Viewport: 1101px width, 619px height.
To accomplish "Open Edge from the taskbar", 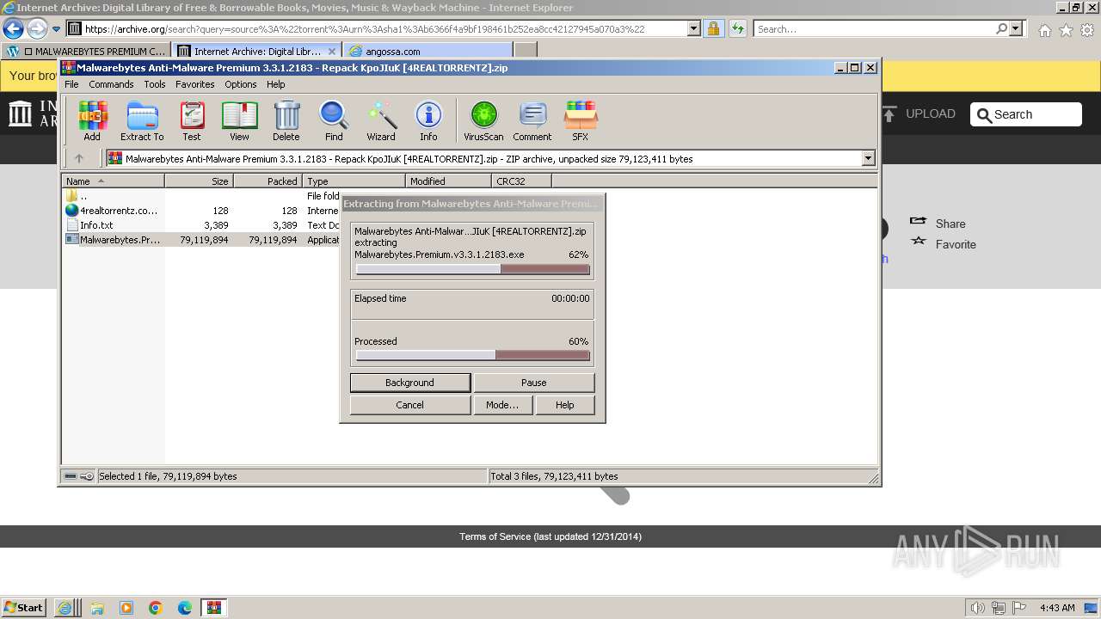I will (185, 608).
